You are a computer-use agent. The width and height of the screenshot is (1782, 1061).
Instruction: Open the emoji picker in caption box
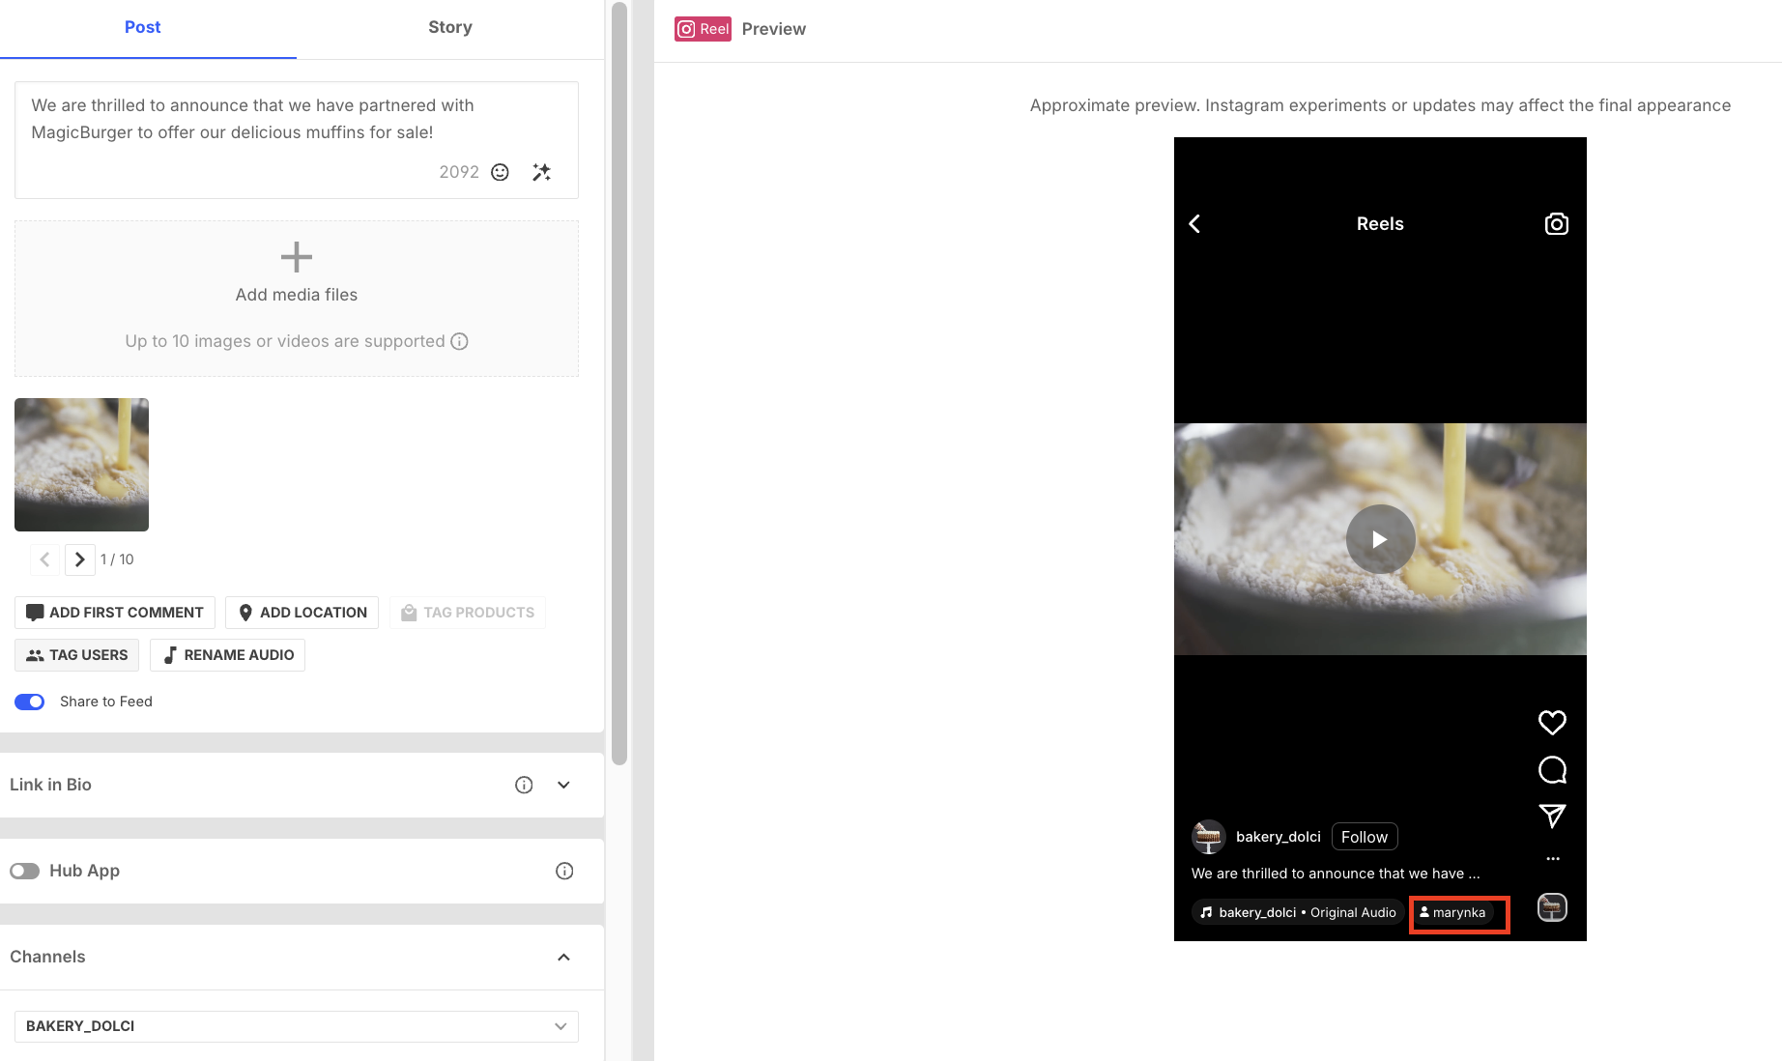coord(500,172)
